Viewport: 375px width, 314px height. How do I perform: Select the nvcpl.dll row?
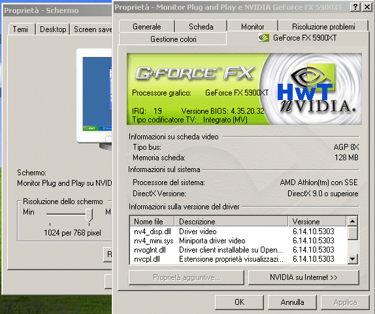pyautogui.click(x=238, y=259)
